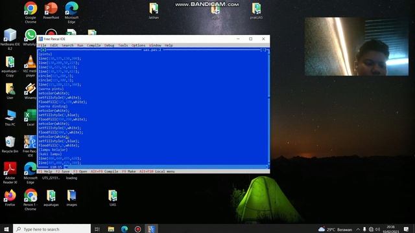Select the NetBeans IDE 8.2 desktop icon
This screenshot has width=415, height=233.
tap(10, 39)
